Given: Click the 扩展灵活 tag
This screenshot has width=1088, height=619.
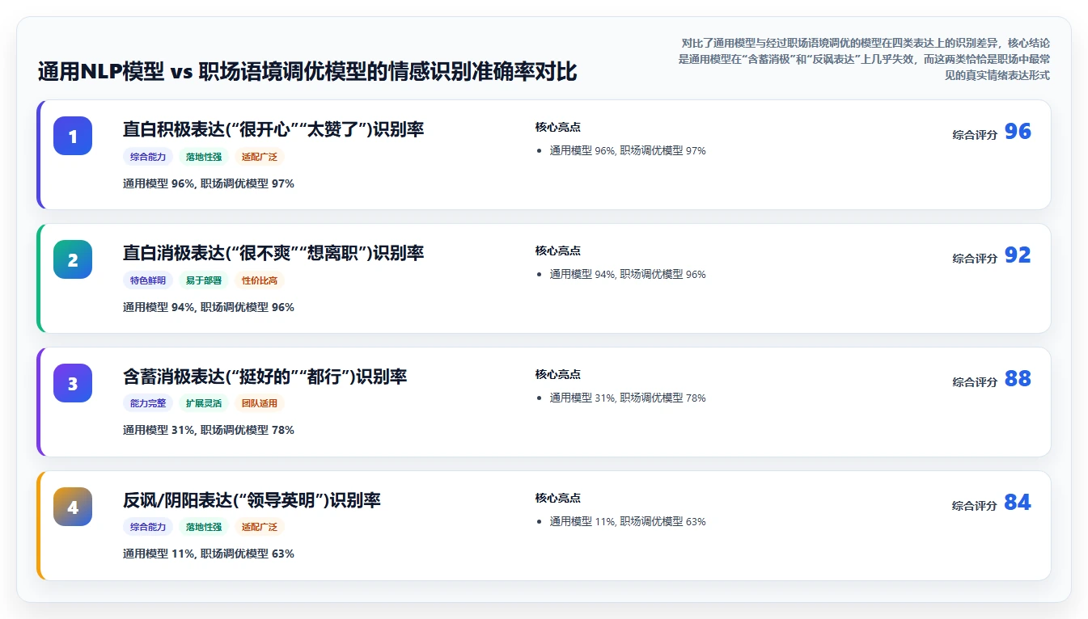Looking at the screenshot, I should pos(204,403).
